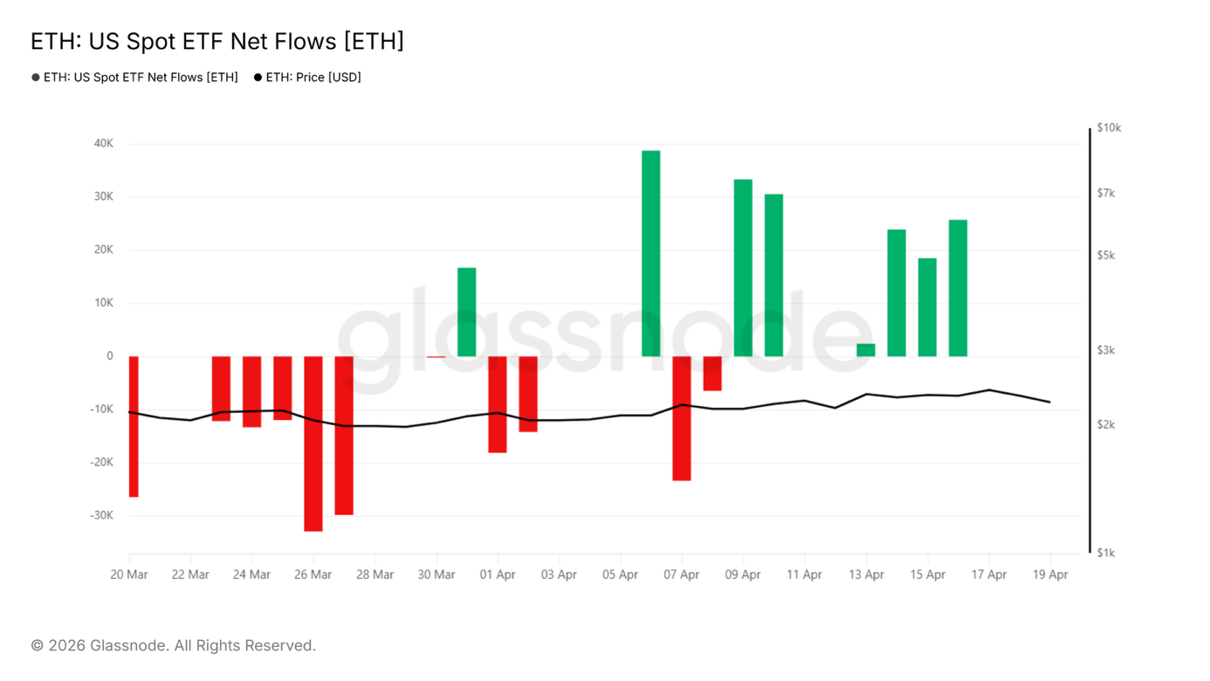Click the 01 Apr x-axis date label
The image size is (1210, 681).
[498, 574]
